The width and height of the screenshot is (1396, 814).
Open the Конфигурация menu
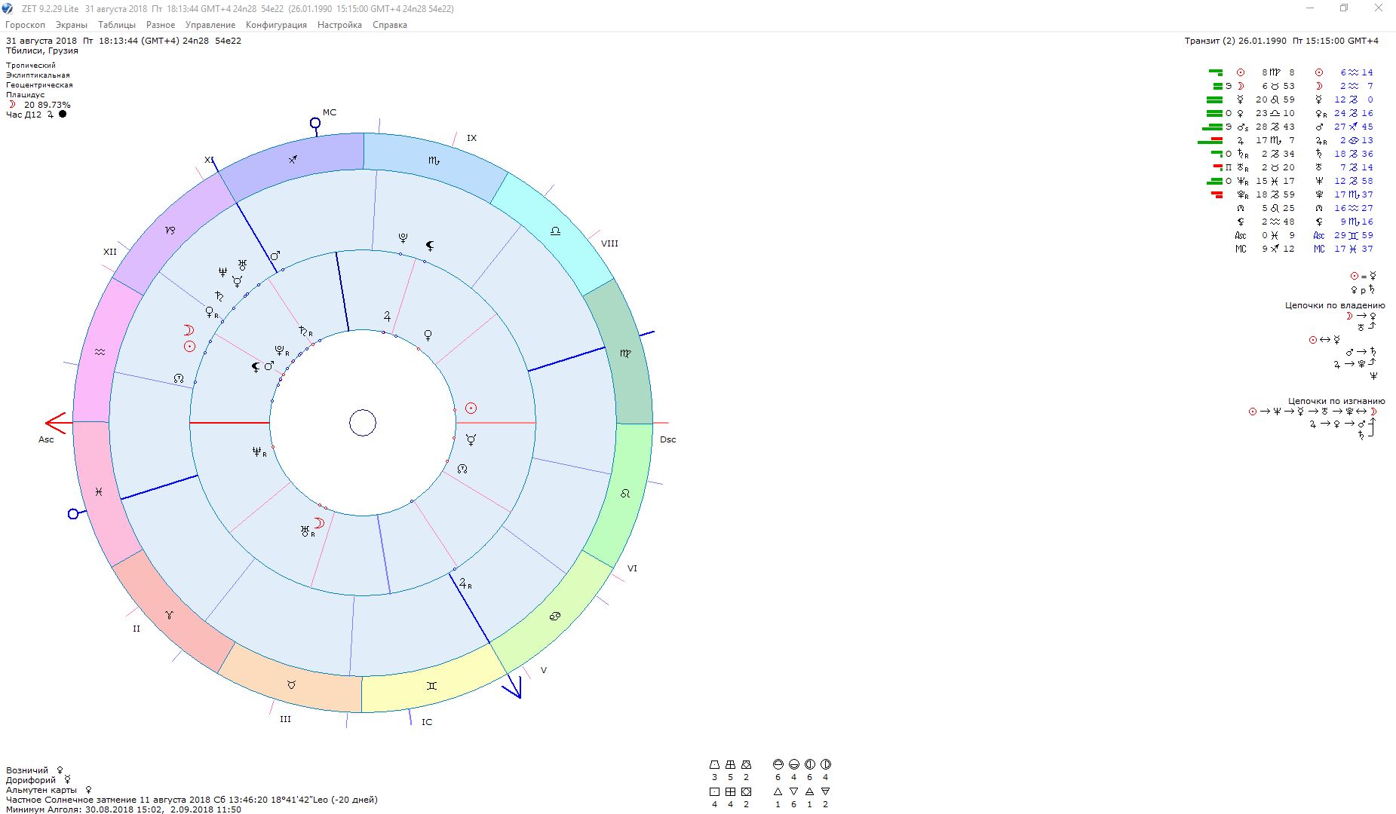(276, 25)
